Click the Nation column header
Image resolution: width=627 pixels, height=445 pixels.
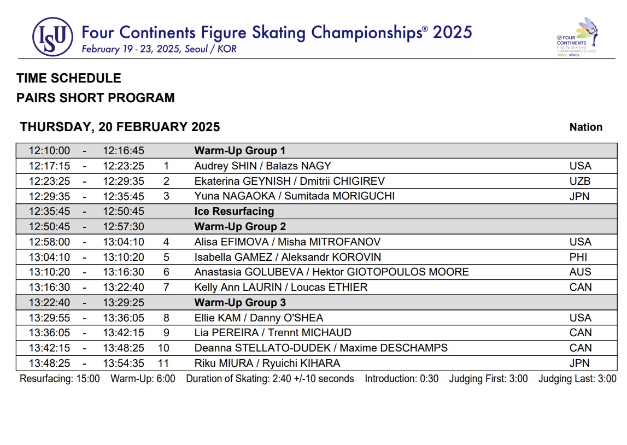point(585,127)
